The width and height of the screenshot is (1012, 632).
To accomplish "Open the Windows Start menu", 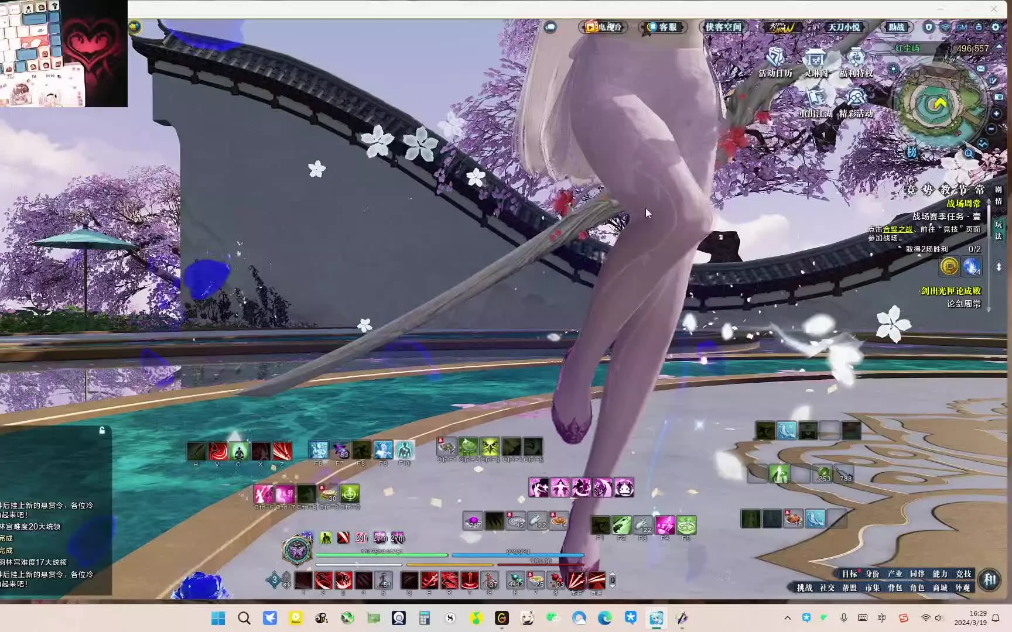I will click(x=218, y=618).
